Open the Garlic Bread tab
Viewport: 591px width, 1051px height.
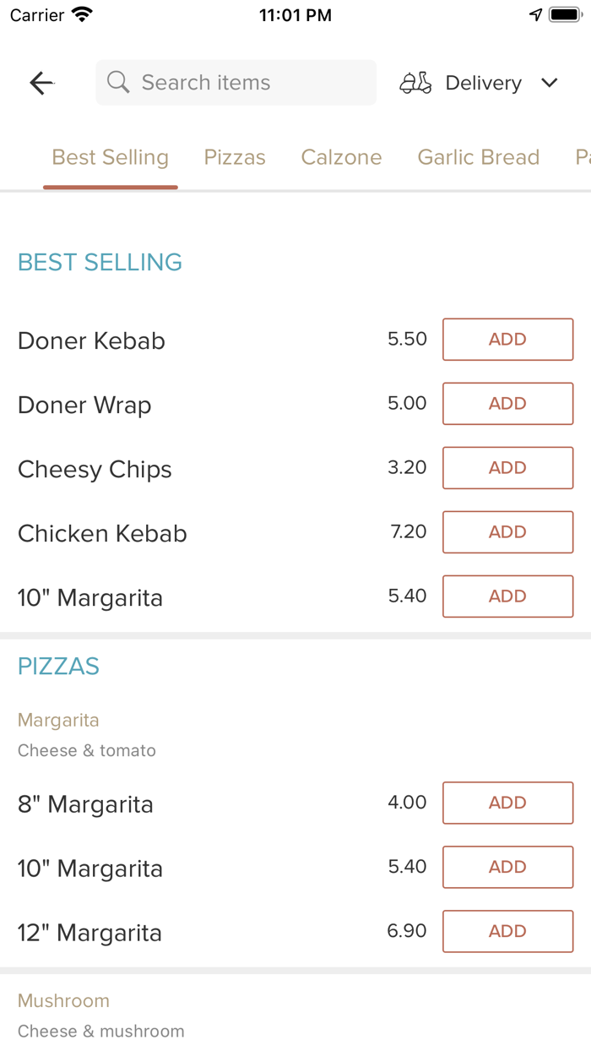[478, 156]
